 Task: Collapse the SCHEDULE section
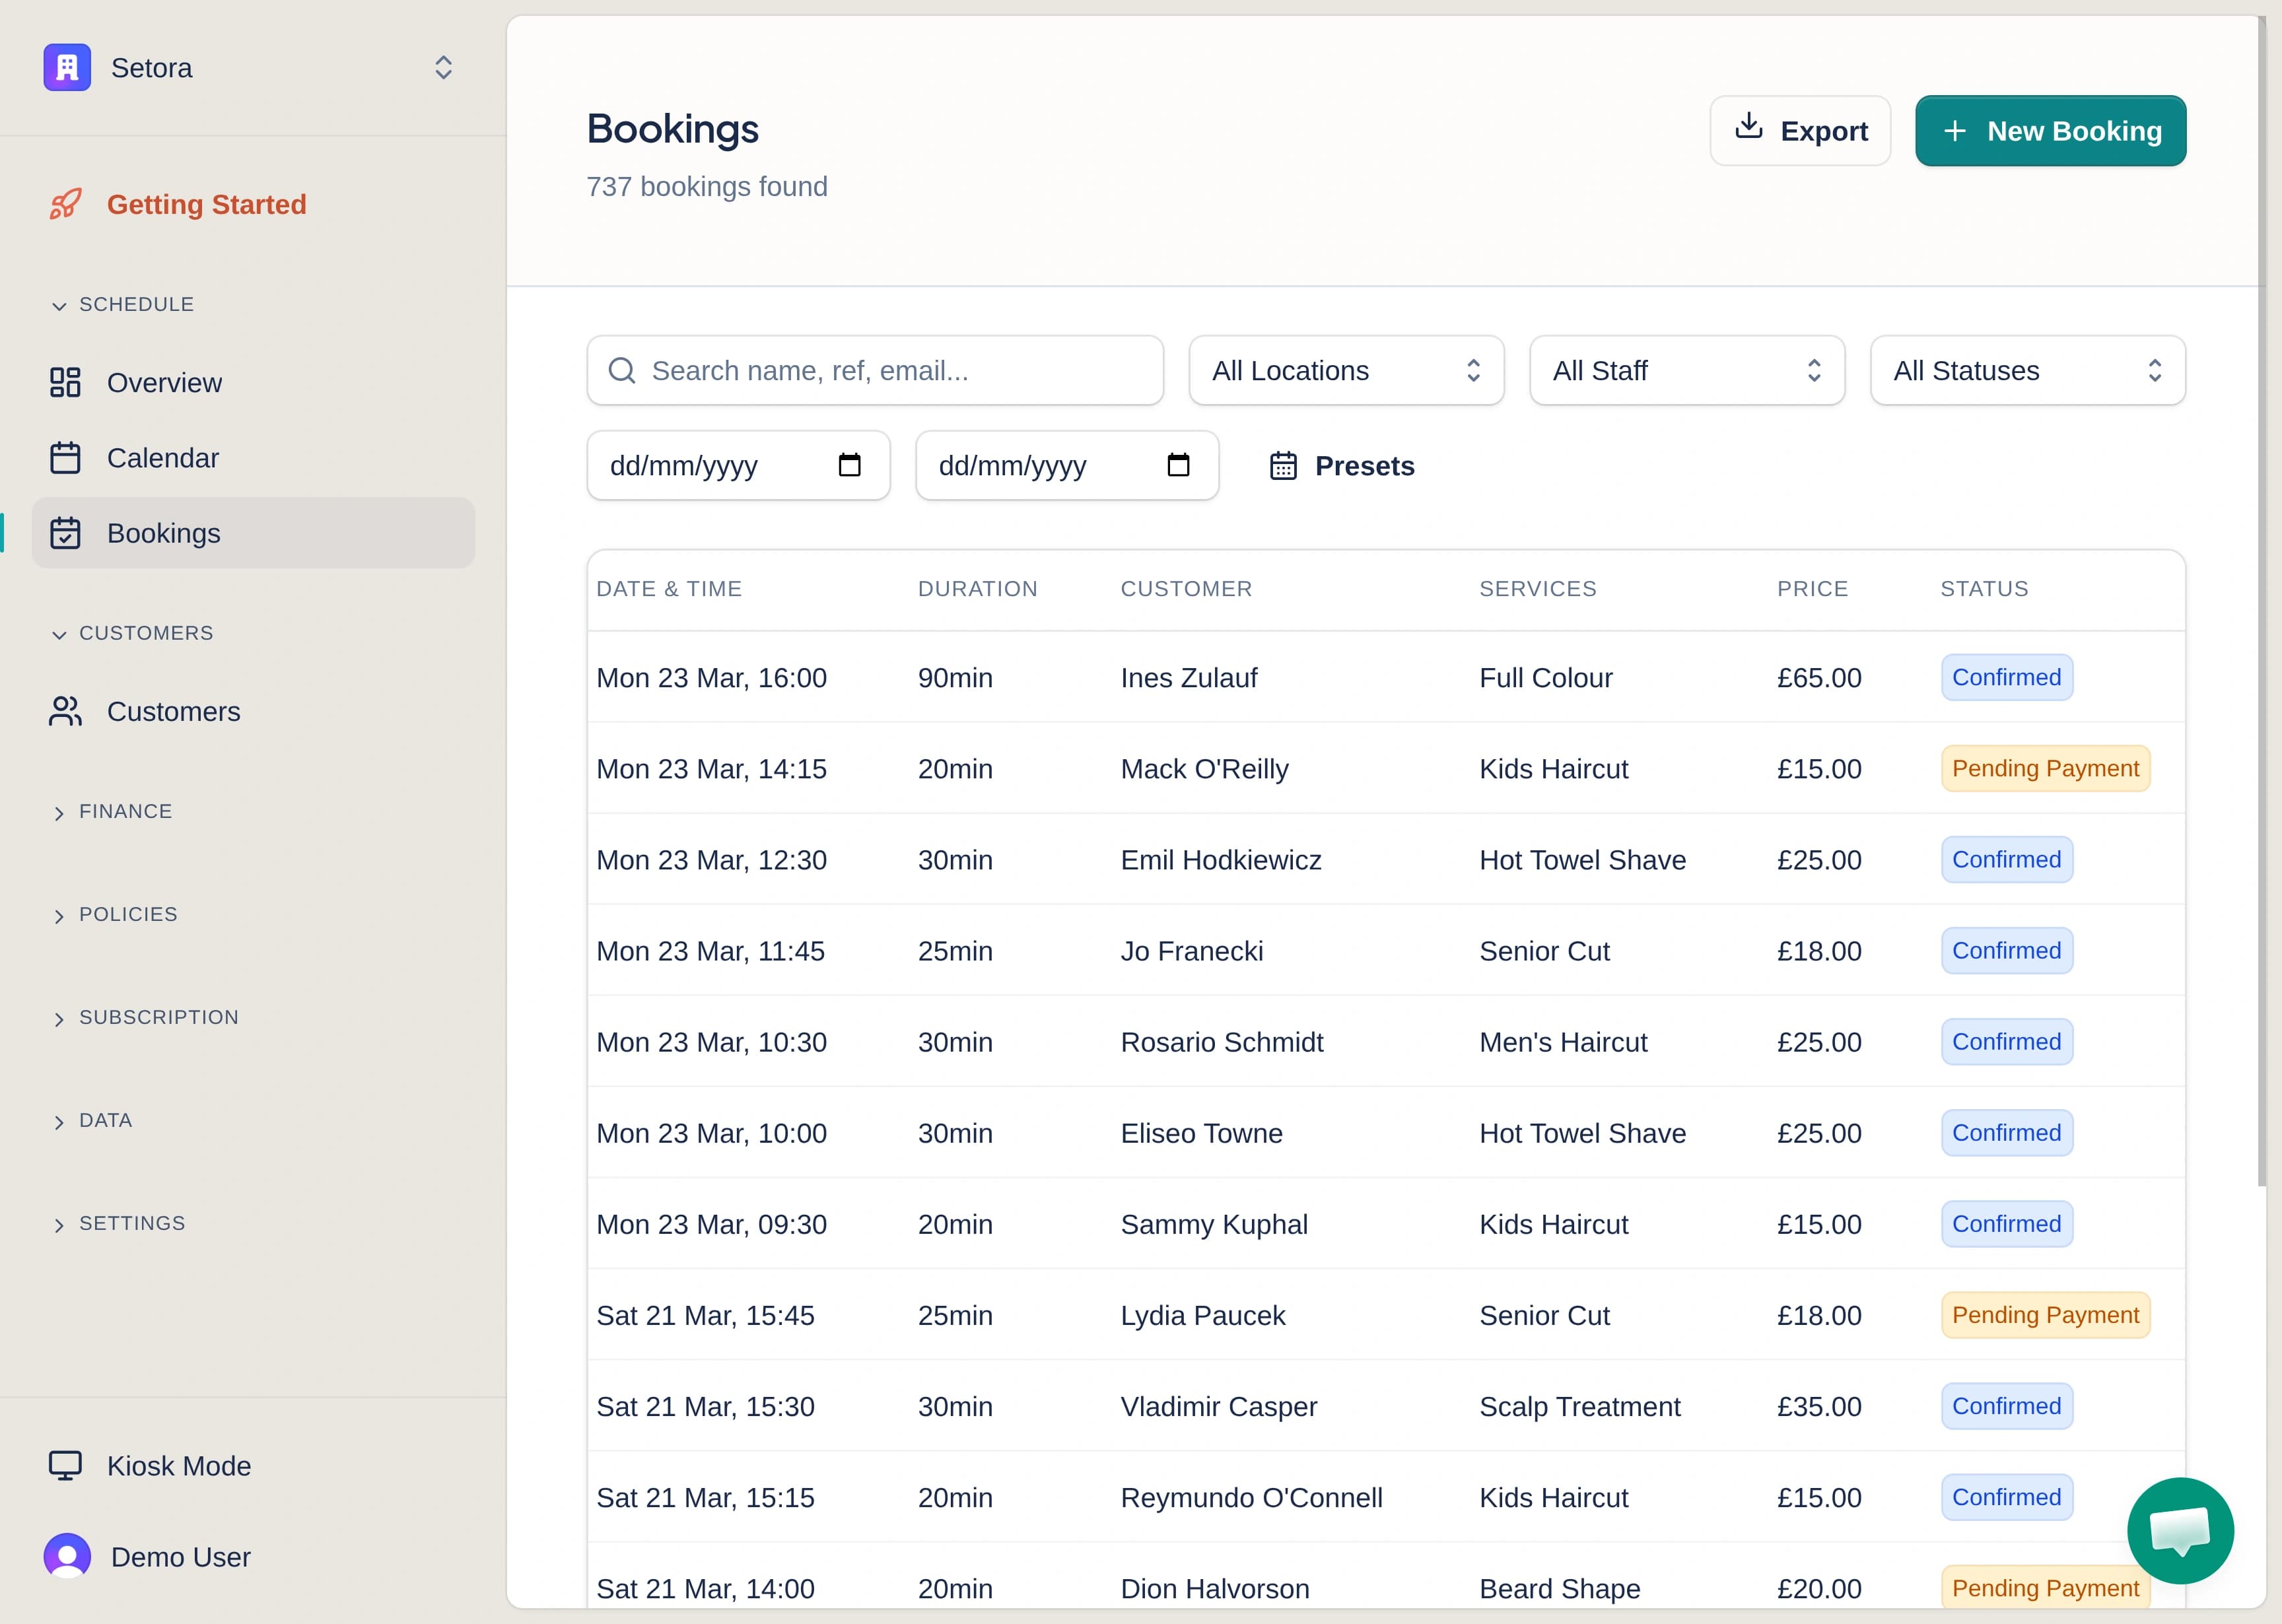[58, 305]
